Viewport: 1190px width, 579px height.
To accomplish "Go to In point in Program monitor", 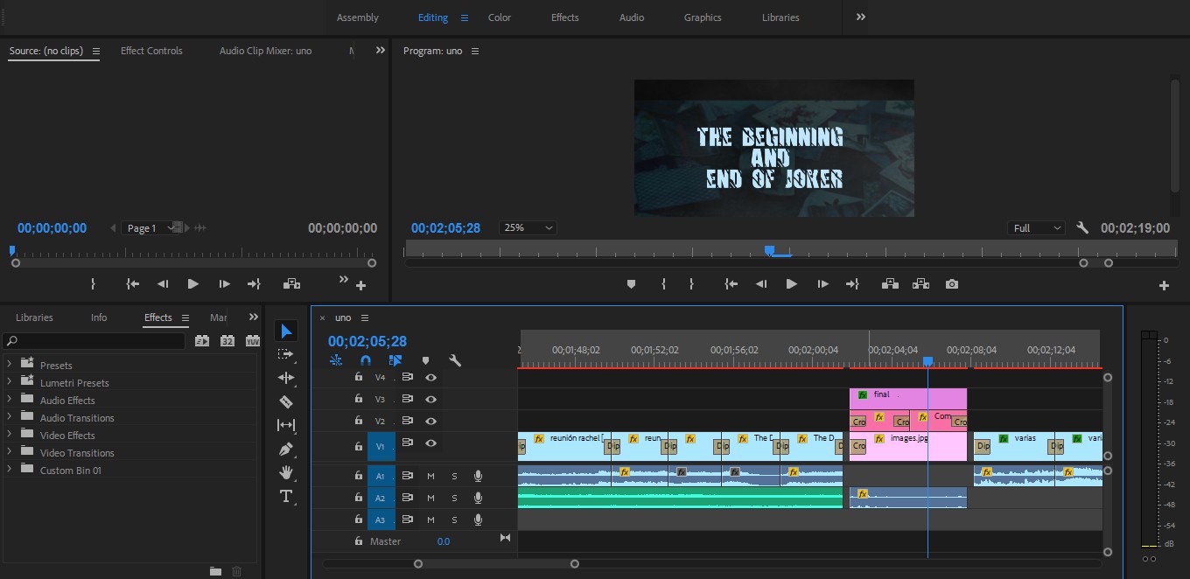I will [731, 284].
